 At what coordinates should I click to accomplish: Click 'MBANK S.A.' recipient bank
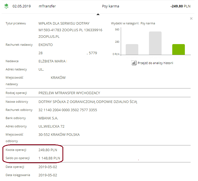(48, 118)
